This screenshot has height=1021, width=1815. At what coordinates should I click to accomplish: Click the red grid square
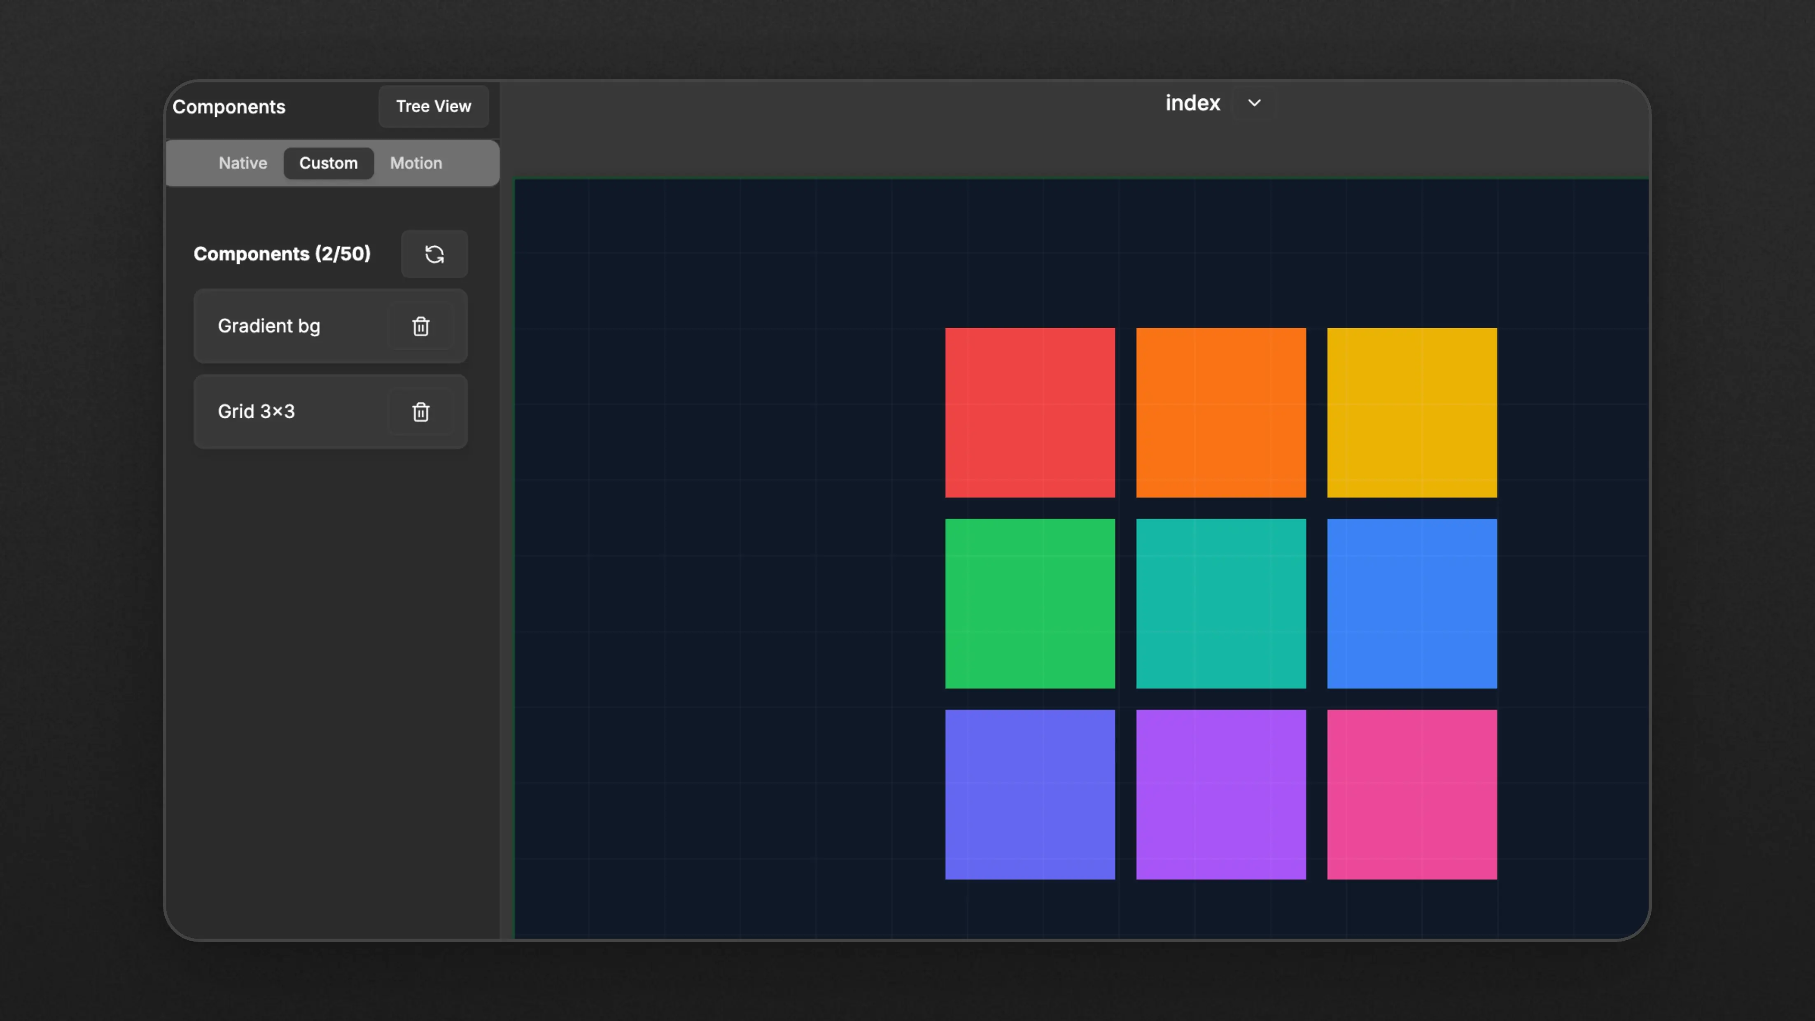coord(1029,412)
